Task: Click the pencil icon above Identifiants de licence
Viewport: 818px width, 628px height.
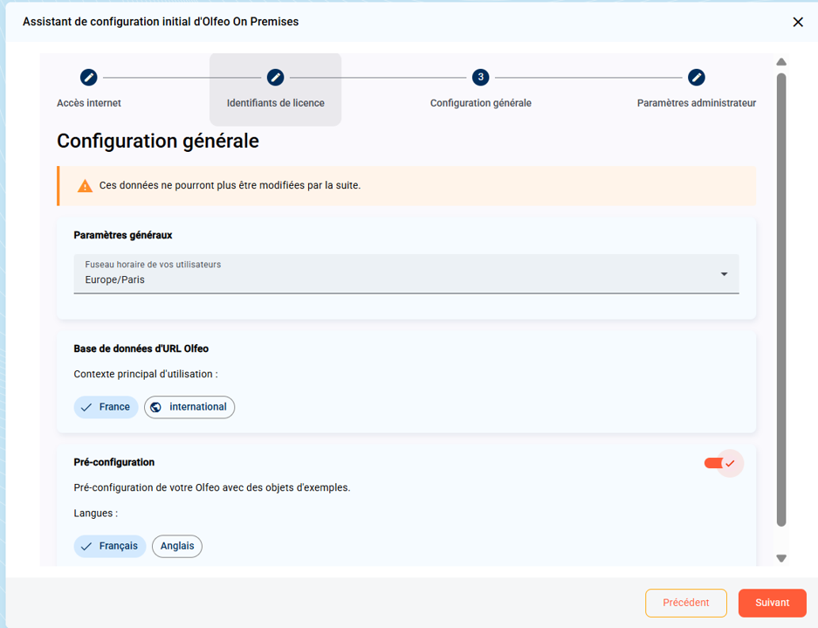Action: pyautogui.click(x=275, y=78)
